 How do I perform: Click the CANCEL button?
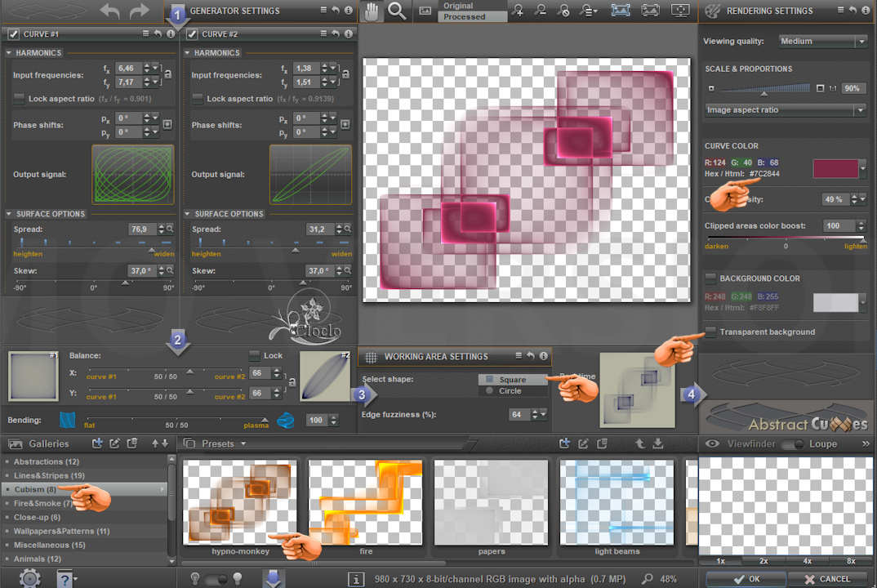[827, 579]
